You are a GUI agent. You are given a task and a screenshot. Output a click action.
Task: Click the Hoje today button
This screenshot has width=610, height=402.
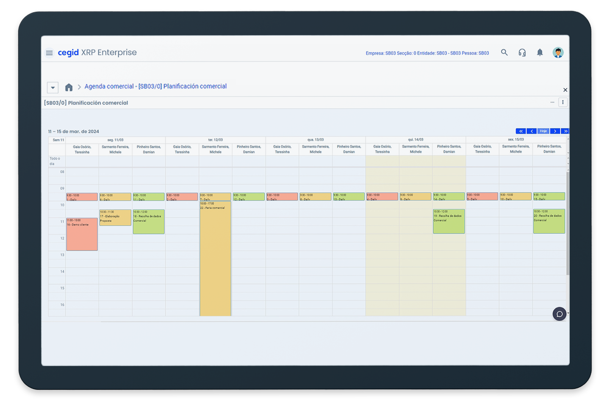click(543, 131)
